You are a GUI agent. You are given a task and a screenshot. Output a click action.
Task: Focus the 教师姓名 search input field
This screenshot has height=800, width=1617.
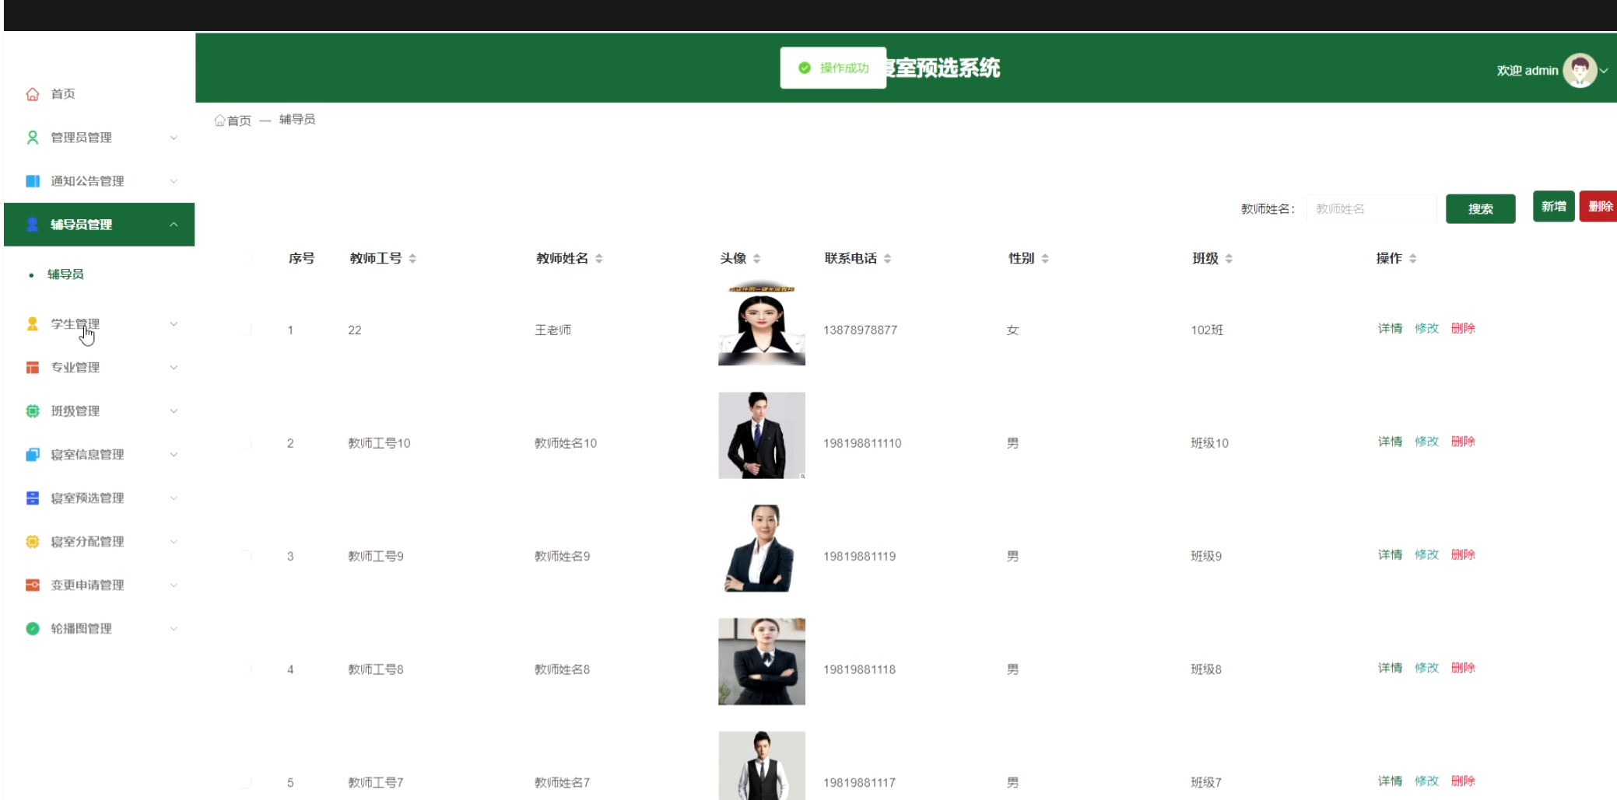coord(1371,209)
